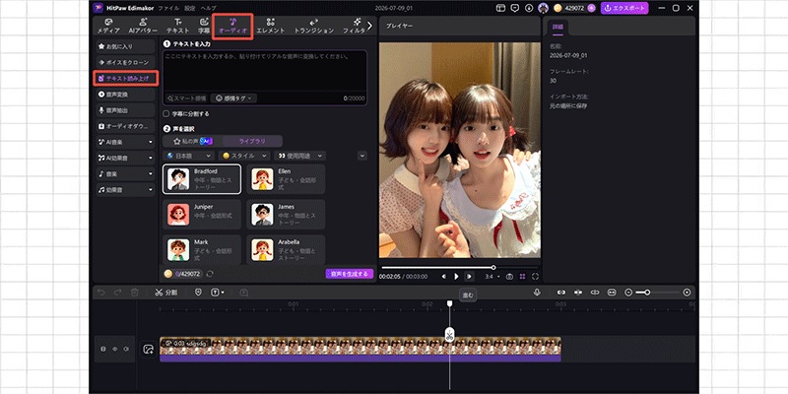The image size is (788, 394).
Task: Open the 使用用途 filter dropdown
Action: [300, 156]
